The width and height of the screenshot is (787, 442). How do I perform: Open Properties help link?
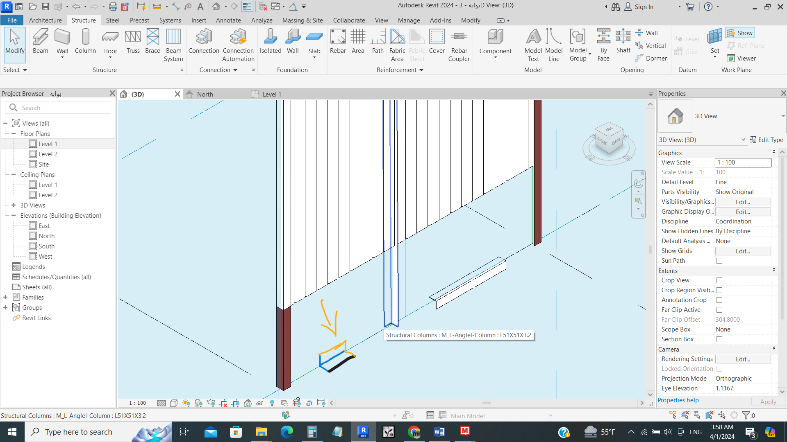pyautogui.click(x=678, y=400)
